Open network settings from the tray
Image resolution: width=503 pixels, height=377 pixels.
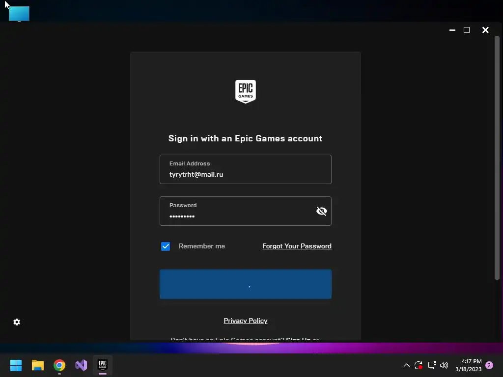click(x=432, y=365)
